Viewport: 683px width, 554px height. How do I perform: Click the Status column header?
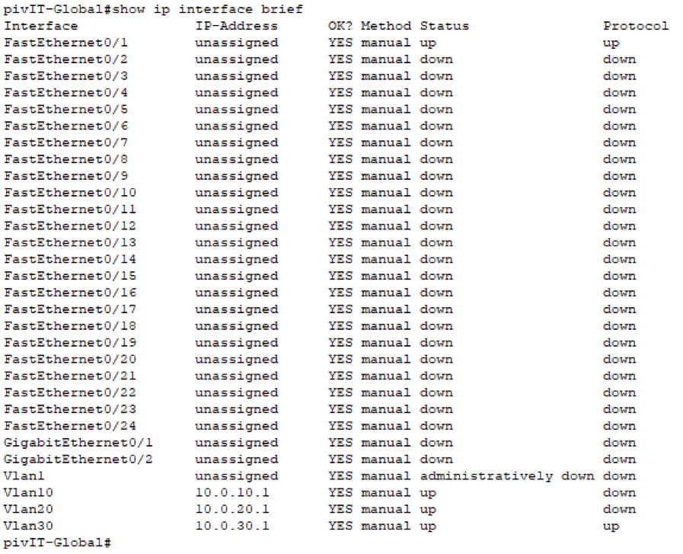tap(444, 26)
